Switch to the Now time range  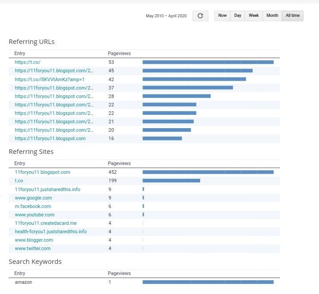222,16
